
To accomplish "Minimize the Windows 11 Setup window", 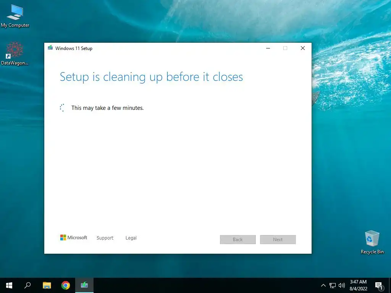I will [x=268, y=48].
